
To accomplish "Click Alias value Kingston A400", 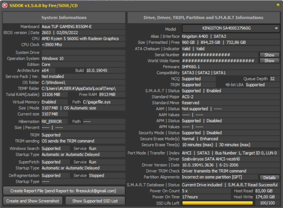I will 195,36.
